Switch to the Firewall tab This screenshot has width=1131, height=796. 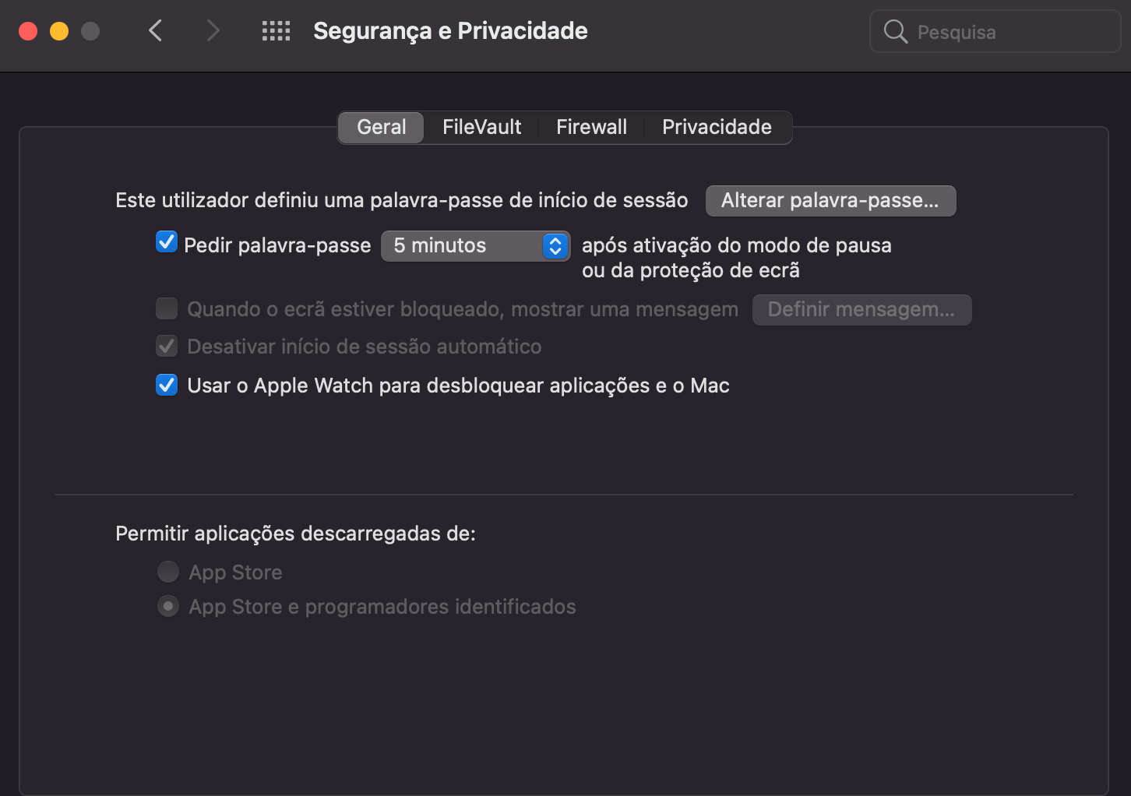click(x=591, y=127)
